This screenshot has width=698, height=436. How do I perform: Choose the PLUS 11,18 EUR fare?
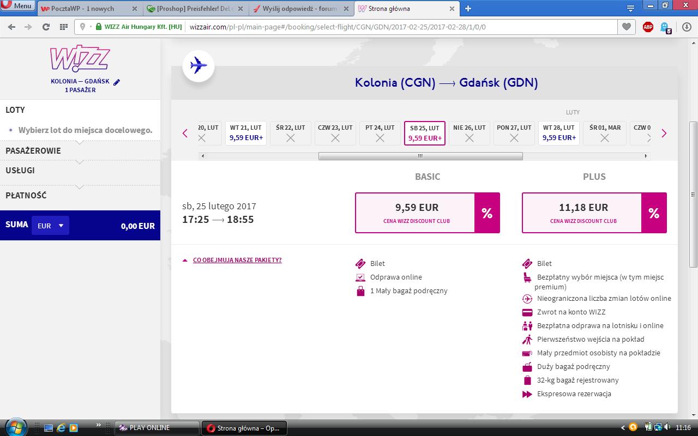pos(582,213)
